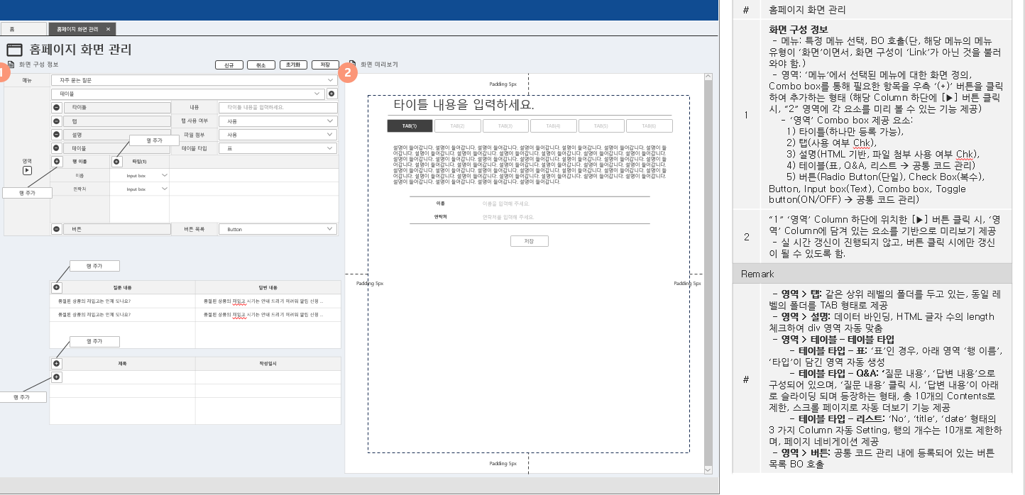The image size is (1025, 495).
Task: Click the play preview button under 영역
Action: click(27, 170)
